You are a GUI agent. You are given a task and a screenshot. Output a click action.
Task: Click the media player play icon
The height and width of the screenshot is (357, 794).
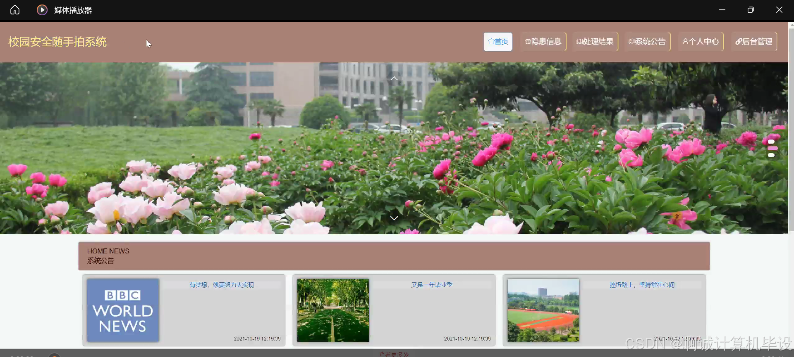coord(42,10)
